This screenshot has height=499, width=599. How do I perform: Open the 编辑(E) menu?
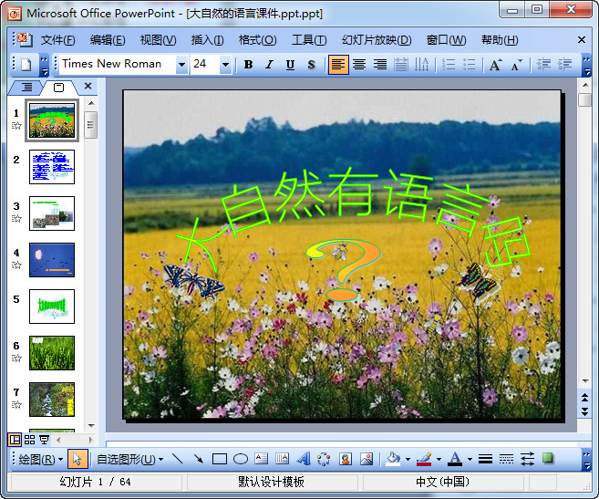coord(108,40)
